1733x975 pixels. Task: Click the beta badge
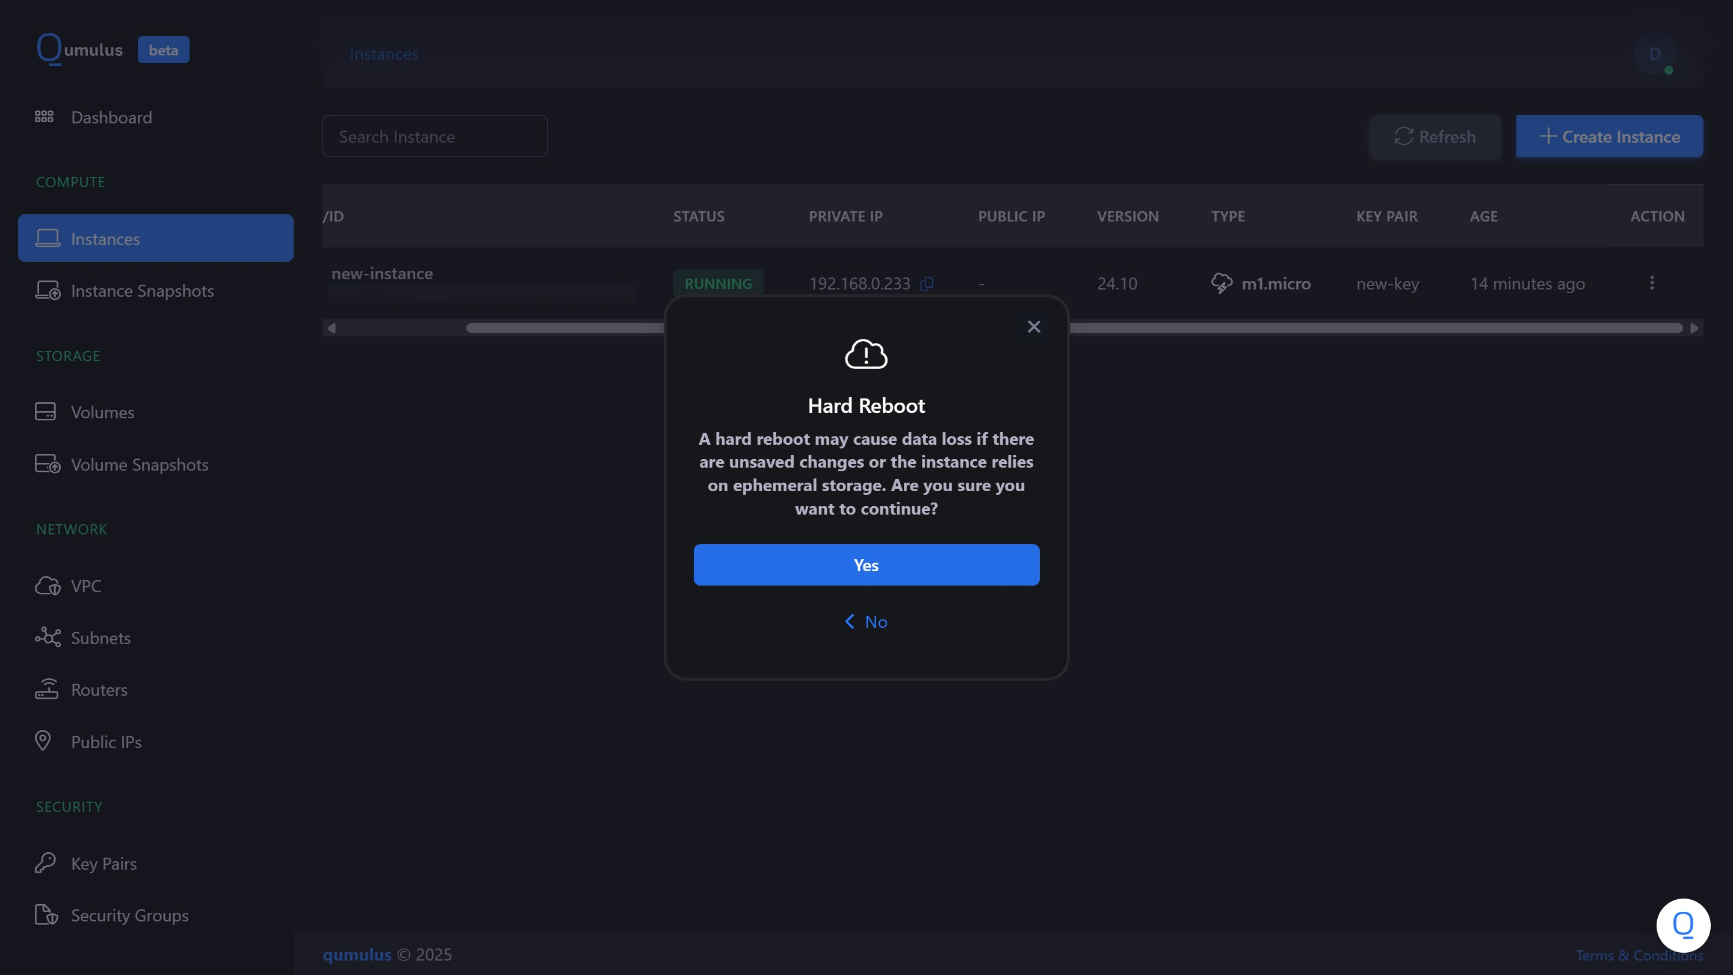[x=164, y=50]
